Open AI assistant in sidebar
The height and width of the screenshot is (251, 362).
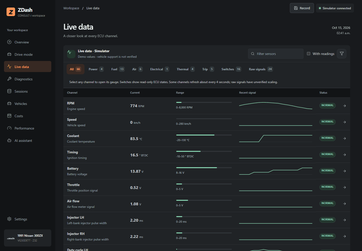point(28,141)
